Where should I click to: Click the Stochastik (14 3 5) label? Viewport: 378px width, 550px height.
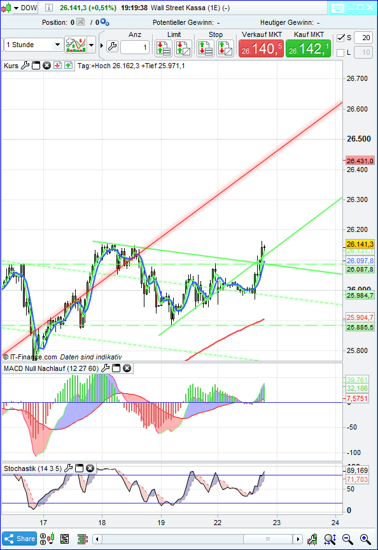32,468
